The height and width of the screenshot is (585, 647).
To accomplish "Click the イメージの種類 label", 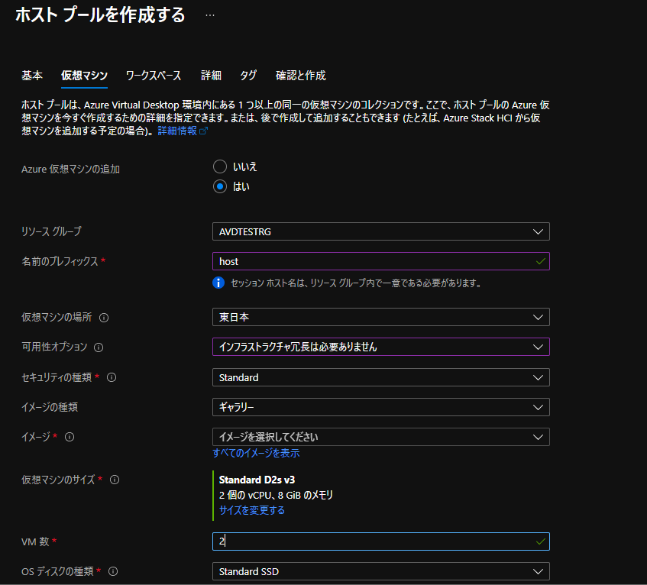I will tap(50, 407).
